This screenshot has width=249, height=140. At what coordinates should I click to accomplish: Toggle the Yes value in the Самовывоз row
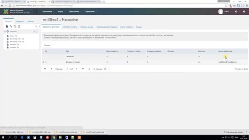199,56
